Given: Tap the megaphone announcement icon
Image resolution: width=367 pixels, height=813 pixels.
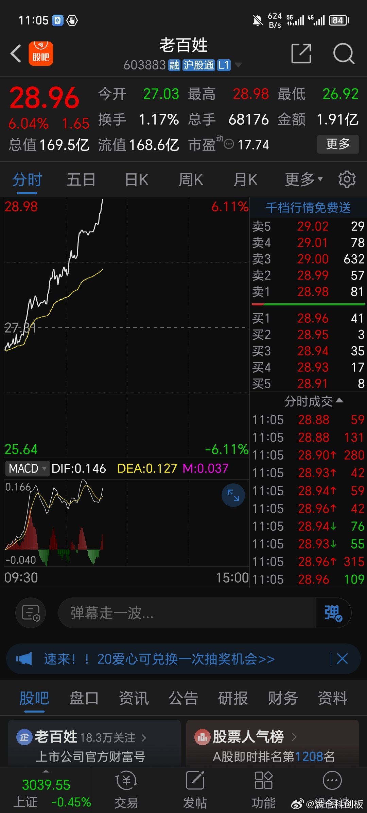Looking at the screenshot, I should click(x=24, y=659).
